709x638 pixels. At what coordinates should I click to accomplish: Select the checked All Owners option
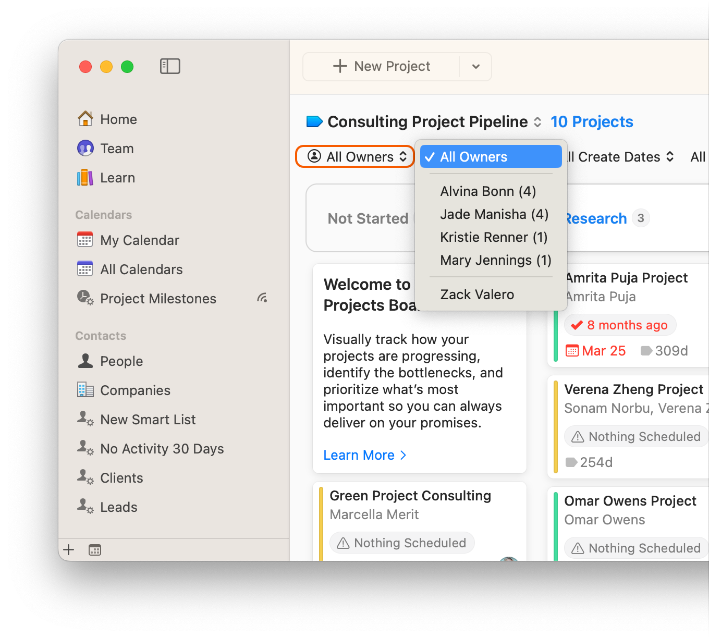tap(473, 156)
